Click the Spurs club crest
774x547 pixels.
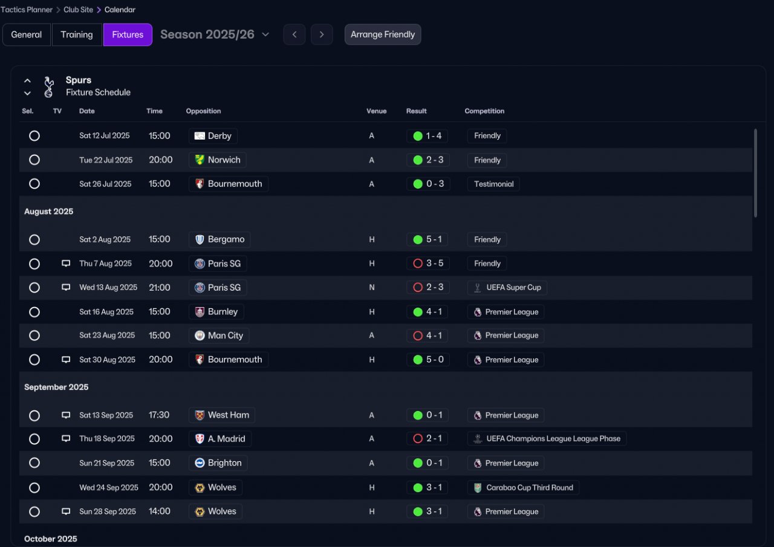coord(49,86)
